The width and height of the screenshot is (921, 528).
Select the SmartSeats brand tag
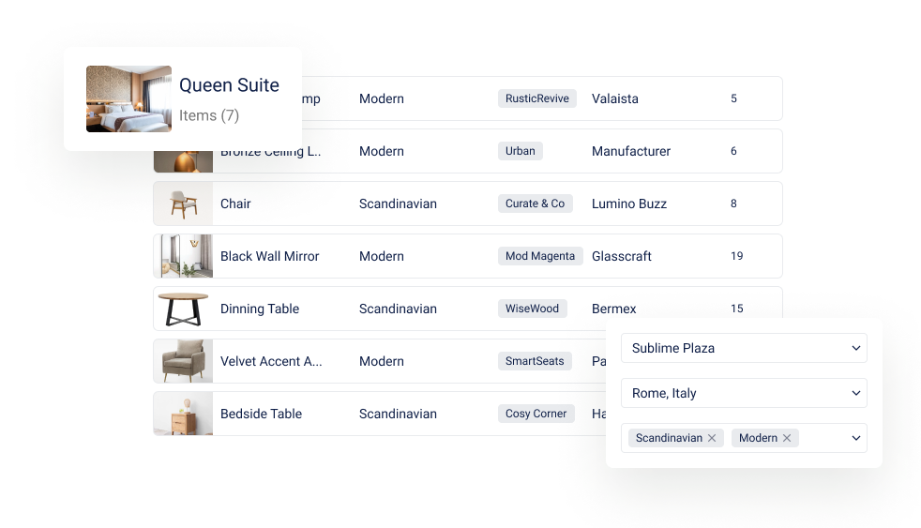point(535,361)
